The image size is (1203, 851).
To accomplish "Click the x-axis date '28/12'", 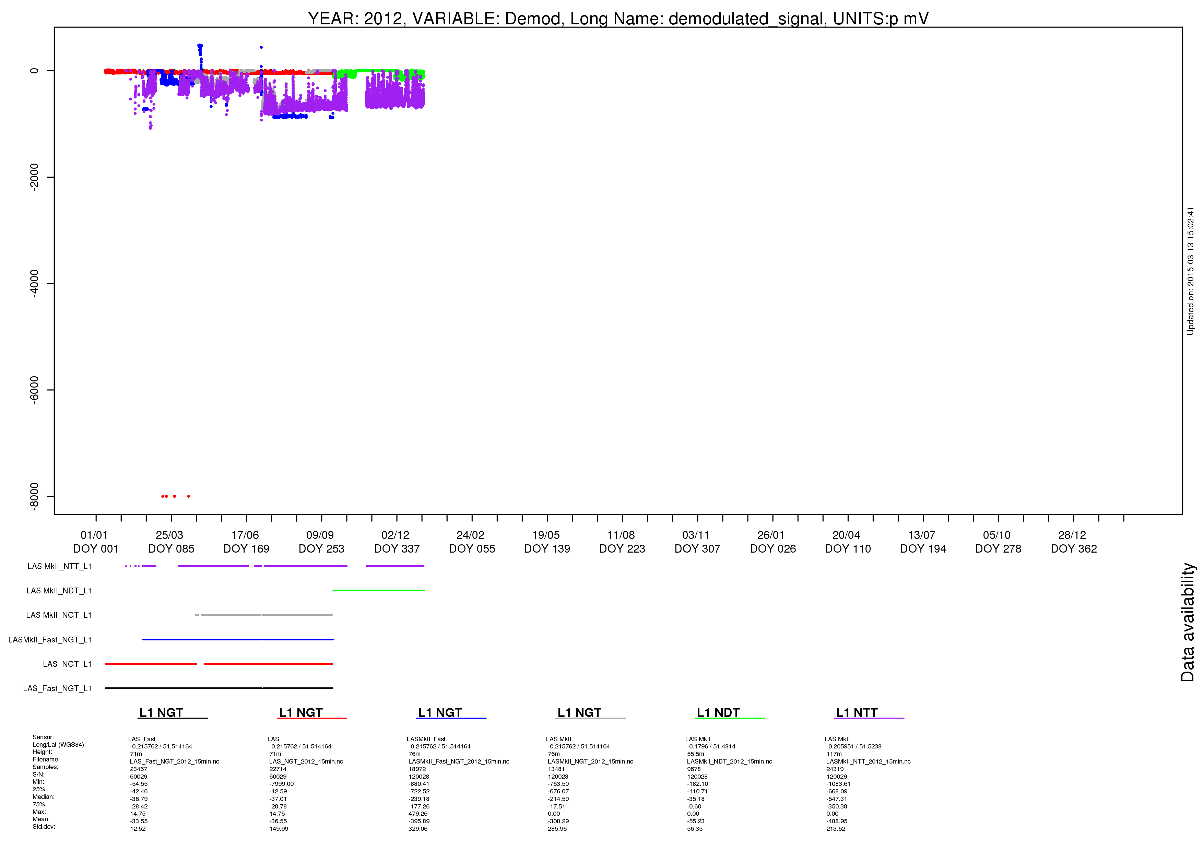I will [x=1072, y=535].
